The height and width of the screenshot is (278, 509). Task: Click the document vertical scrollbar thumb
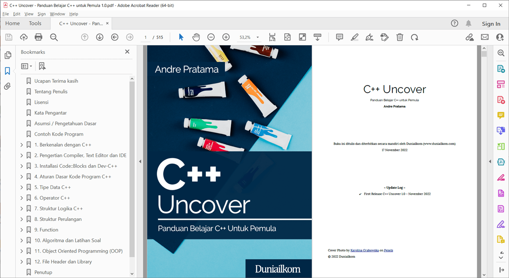tap(484, 54)
